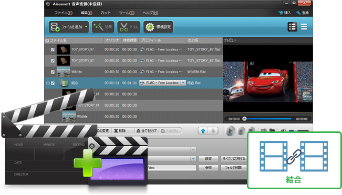The height and width of the screenshot is (195, 342).
Task: Click profile icon in second TOY_STORY_87 row
Action: 142,60
